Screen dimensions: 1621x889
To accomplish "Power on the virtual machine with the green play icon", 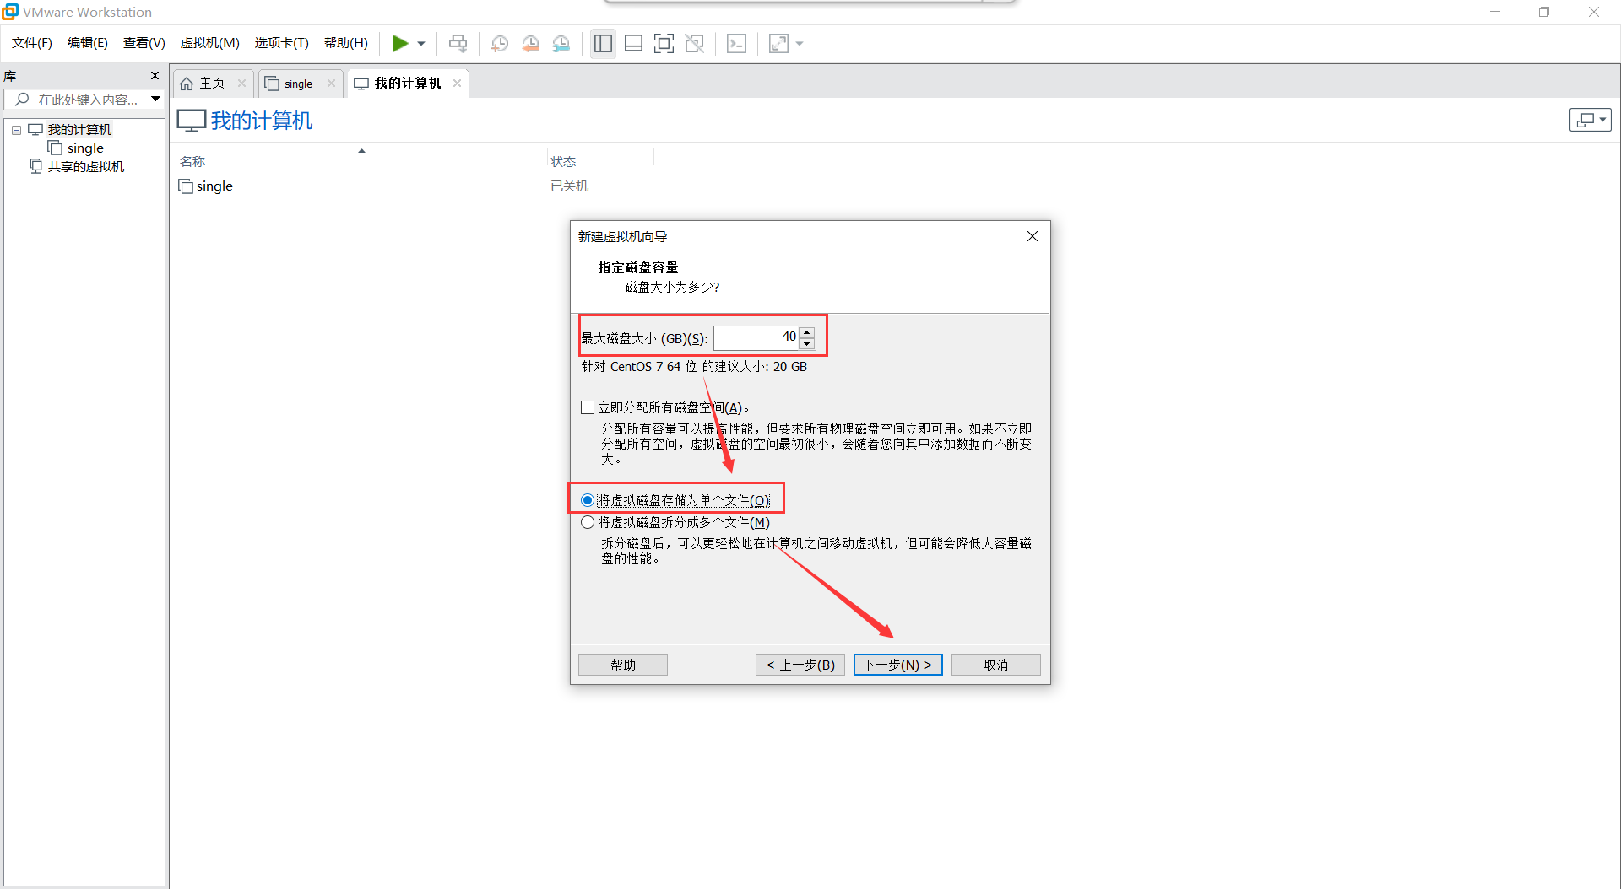I will pyautogui.click(x=401, y=43).
